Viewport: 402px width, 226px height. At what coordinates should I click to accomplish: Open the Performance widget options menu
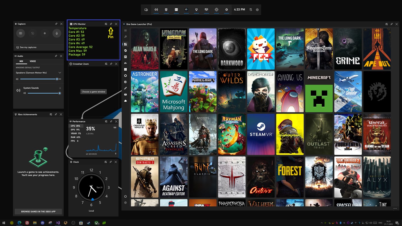coord(105,121)
